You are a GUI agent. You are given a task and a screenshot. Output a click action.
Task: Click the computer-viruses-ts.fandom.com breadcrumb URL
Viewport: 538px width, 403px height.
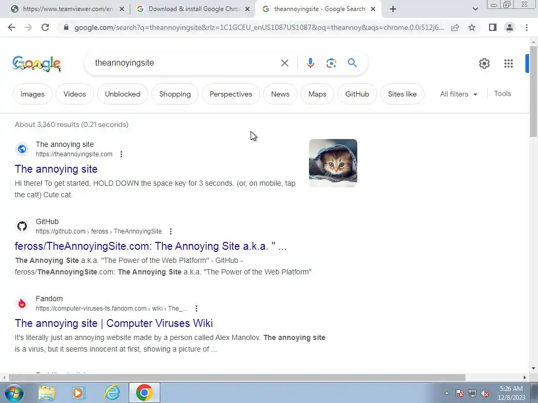click(x=111, y=309)
